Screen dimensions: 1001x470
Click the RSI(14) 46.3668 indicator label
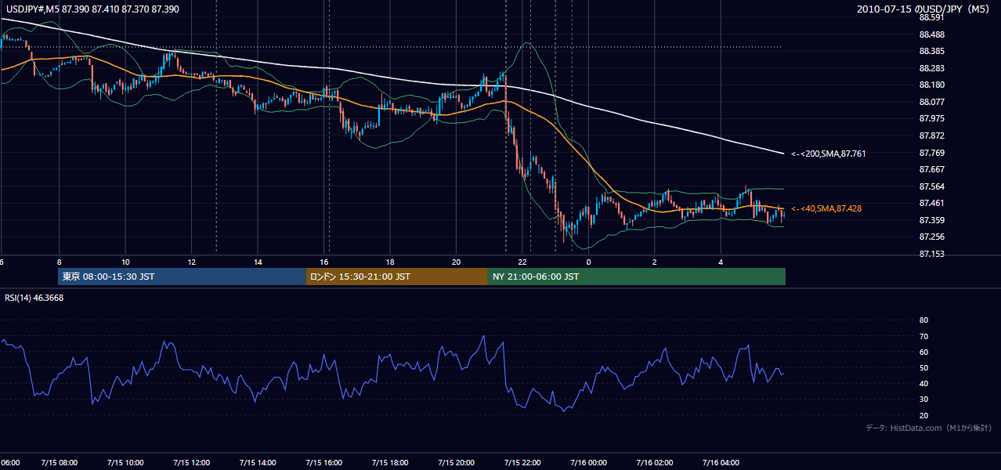pos(34,298)
